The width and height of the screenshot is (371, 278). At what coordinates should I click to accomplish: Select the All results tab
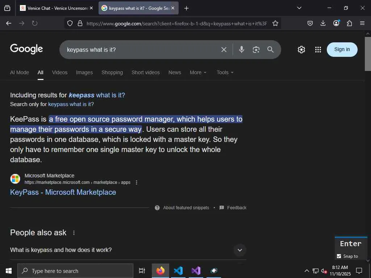click(x=41, y=72)
